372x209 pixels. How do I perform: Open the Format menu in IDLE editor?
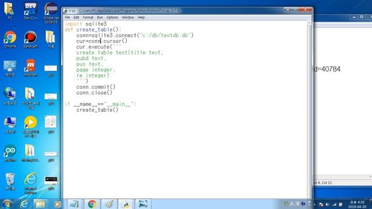[88, 17]
